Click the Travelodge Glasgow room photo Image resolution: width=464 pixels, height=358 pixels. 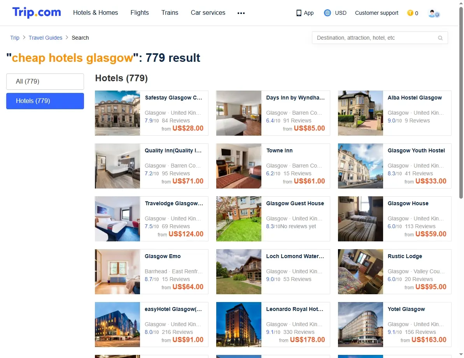point(117,219)
